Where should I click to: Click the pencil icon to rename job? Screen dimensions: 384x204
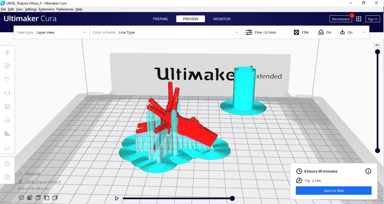pyautogui.click(x=20, y=182)
